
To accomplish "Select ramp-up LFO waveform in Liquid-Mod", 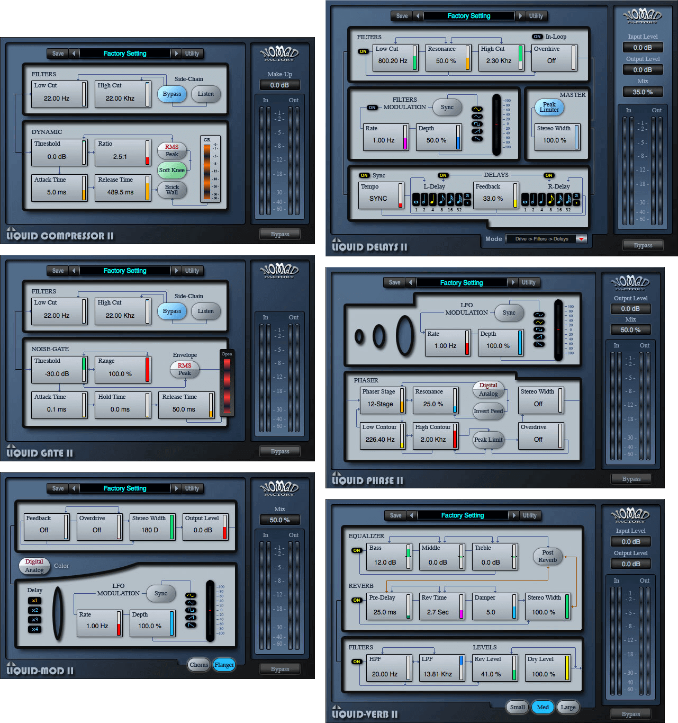I will (191, 618).
